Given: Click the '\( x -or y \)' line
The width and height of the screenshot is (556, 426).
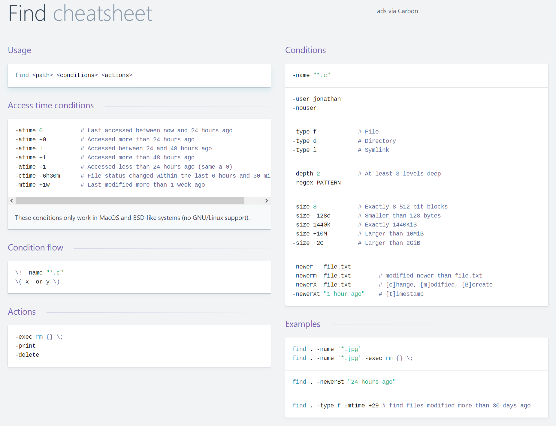Looking at the screenshot, I should (x=37, y=282).
